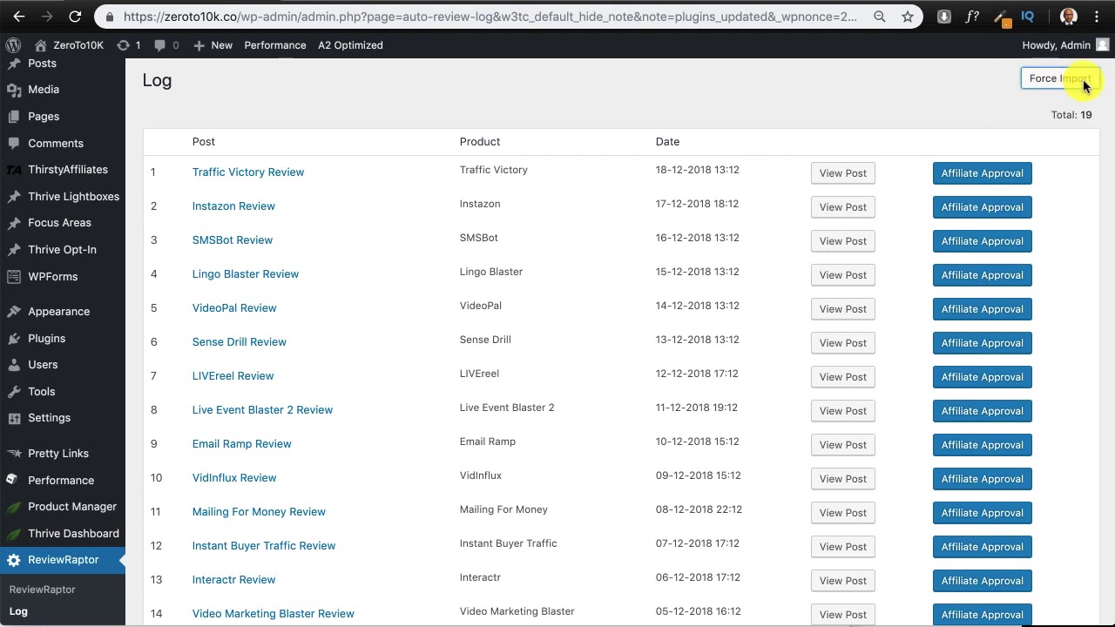Reload the page with the refresh icon

(x=75, y=17)
